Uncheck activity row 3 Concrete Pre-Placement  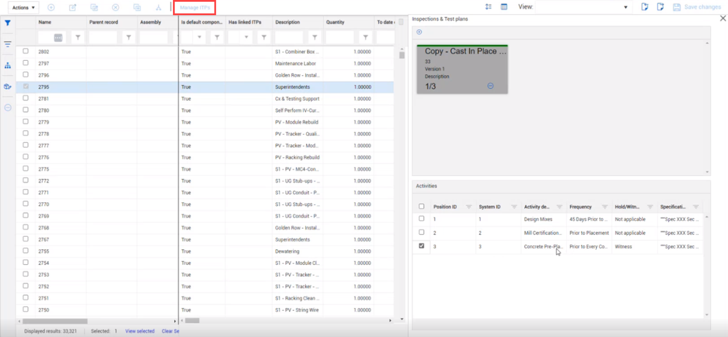coord(422,247)
